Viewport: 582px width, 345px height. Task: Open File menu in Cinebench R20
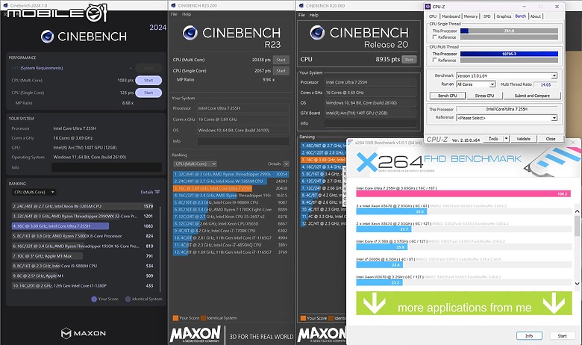301,15
